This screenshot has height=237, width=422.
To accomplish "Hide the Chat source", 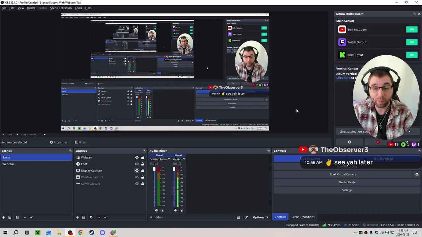I will pos(137,164).
